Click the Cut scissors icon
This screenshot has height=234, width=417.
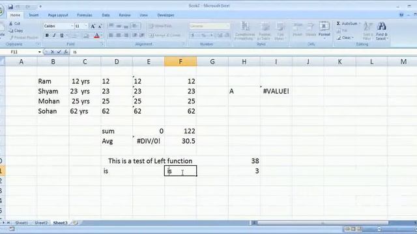11,23
